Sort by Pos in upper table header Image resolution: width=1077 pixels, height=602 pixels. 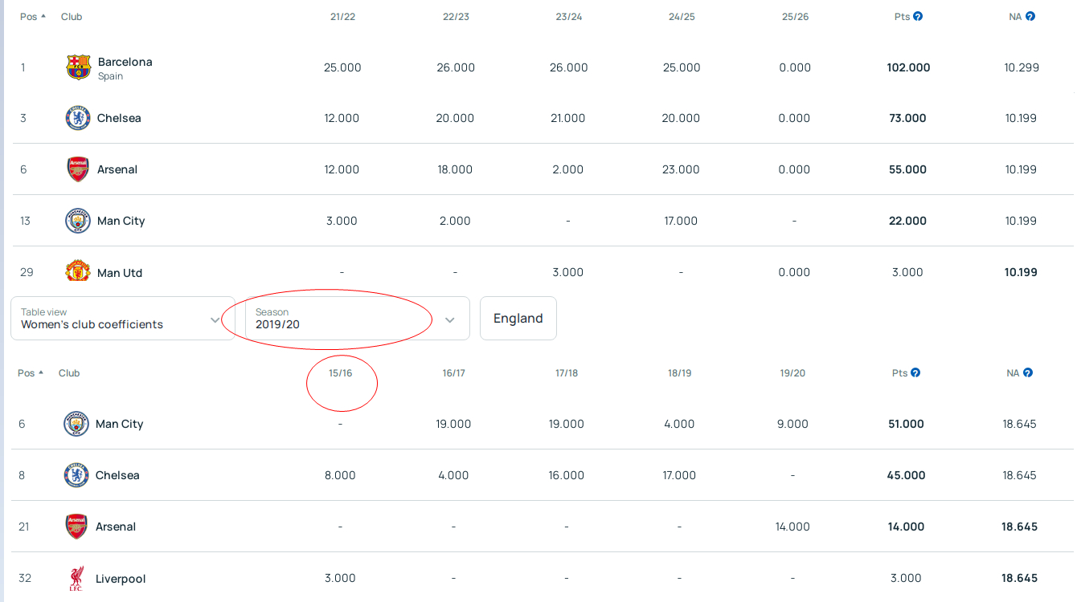click(x=33, y=17)
